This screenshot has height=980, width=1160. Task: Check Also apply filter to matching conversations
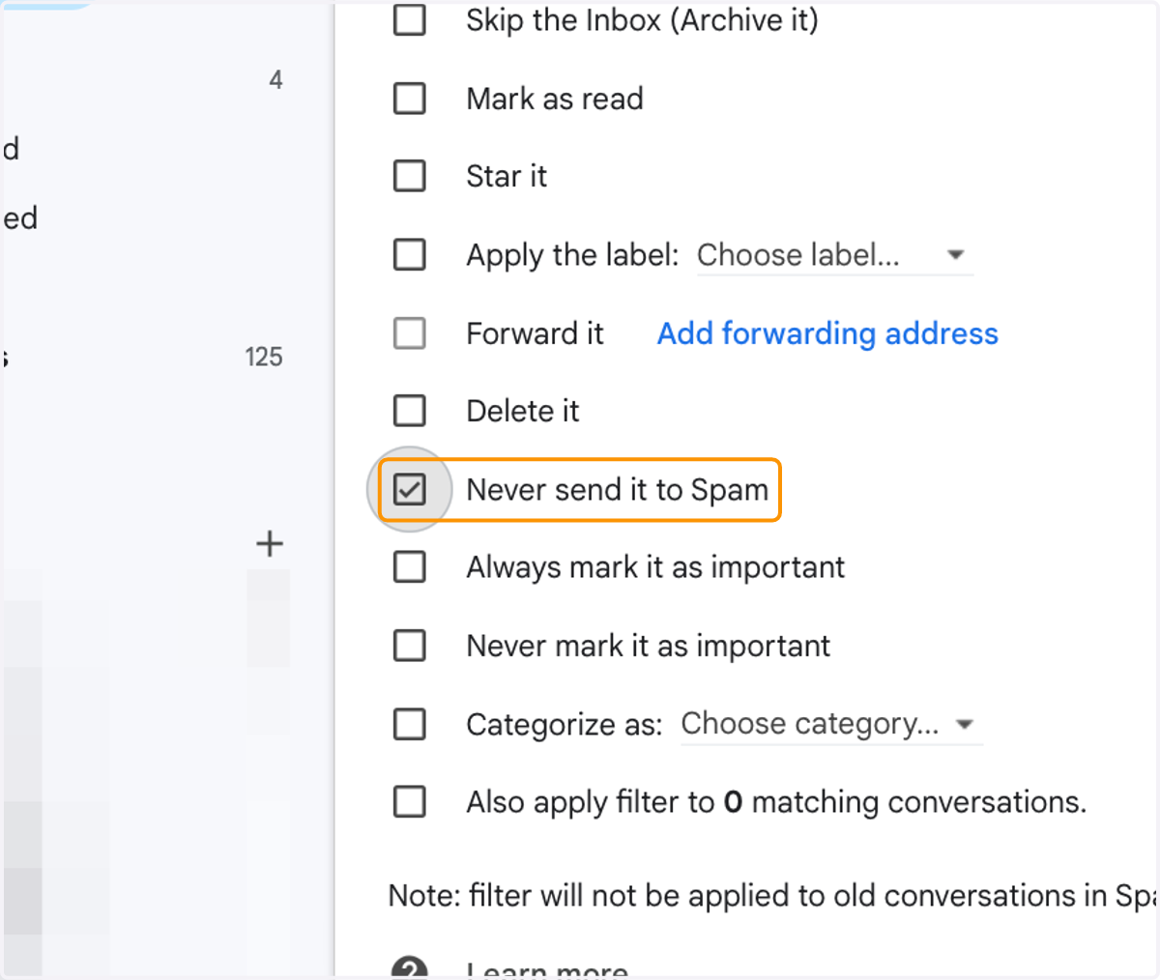(410, 801)
